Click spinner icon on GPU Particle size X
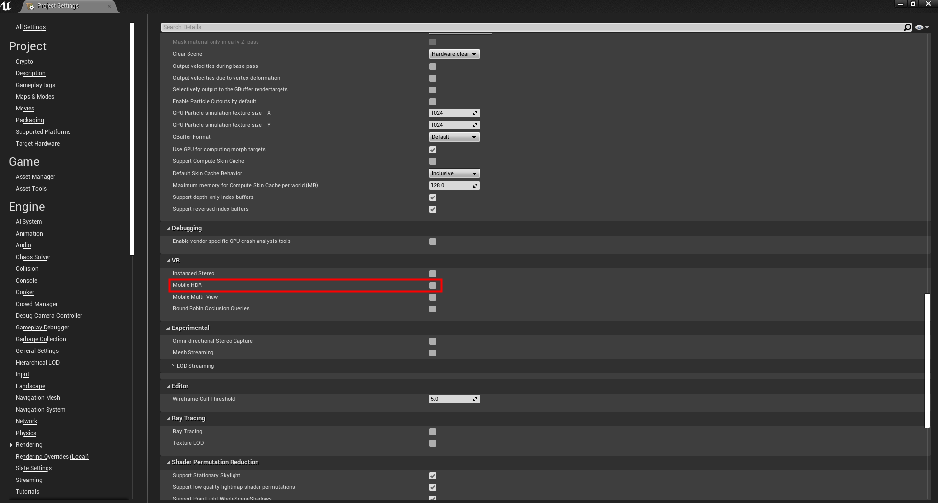Screen dimensions: 938x503 click(x=475, y=113)
